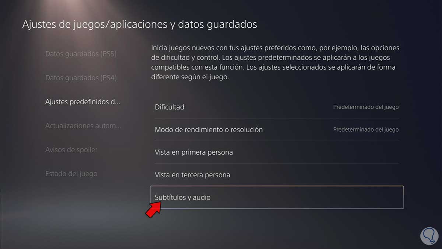The image size is (442, 249).
Task: Click the description paragraph starting 'Inicia juegos nuevos'
Action: point(275,63)
